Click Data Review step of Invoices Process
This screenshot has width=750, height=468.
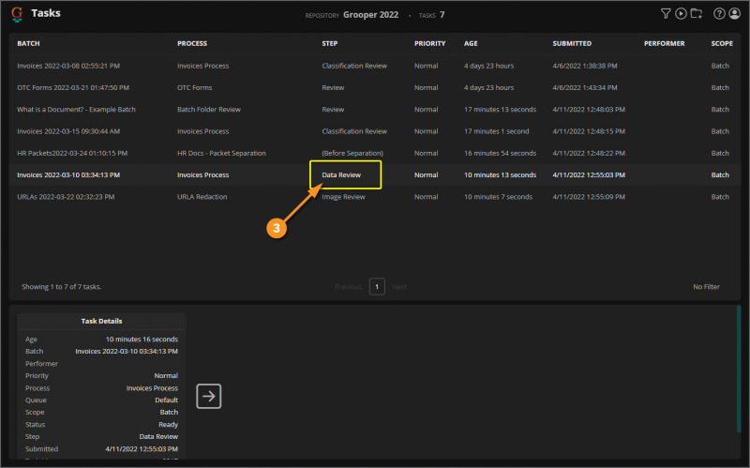click(343, 174)
